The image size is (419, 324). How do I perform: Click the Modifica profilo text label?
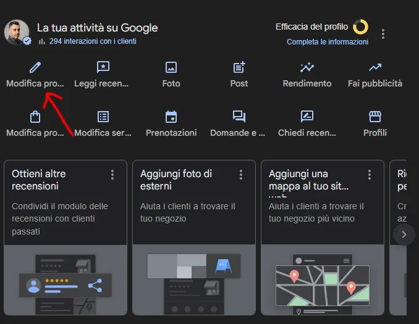pyautogui.click(x=35, y=83)
